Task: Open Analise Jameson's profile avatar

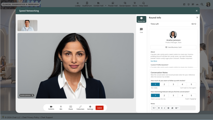Action: (x=173, y=35)
